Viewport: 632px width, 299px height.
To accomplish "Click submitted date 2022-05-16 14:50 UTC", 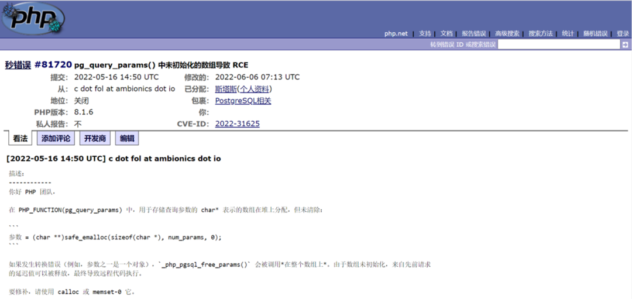I will [116, 77].
